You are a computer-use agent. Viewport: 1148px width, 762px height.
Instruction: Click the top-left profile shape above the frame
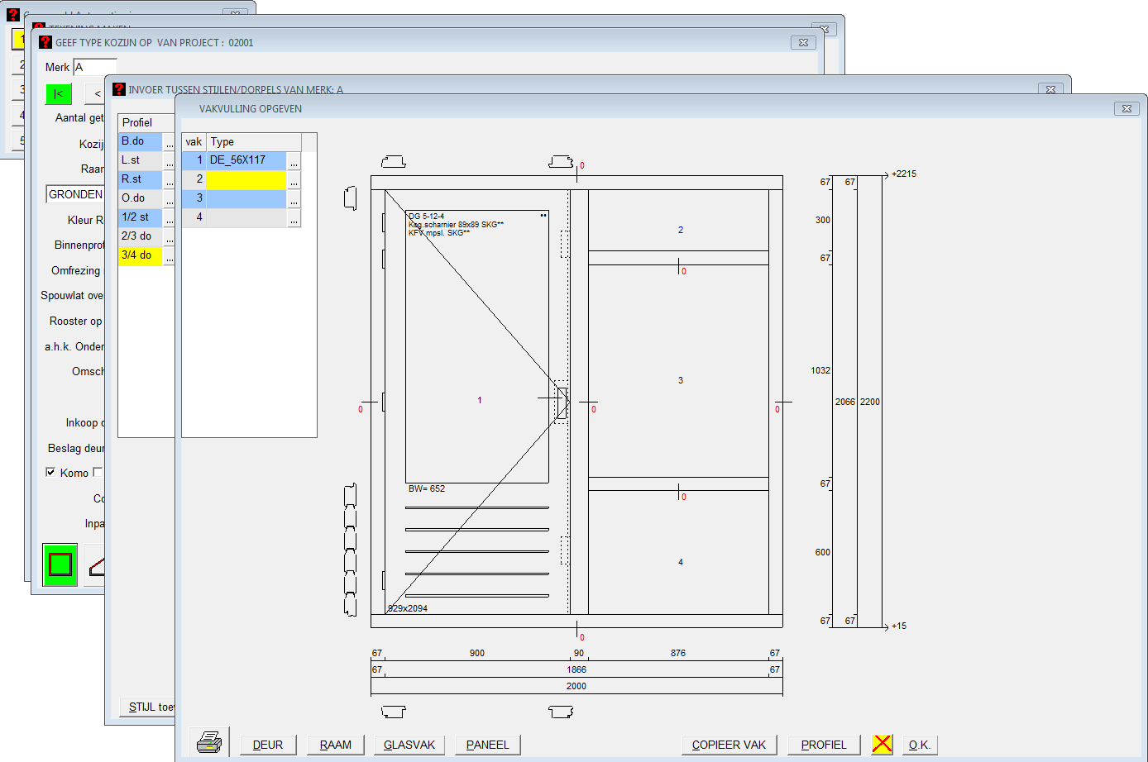coord(393,162)
